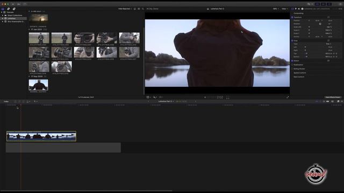Open the Photos and Audio sidebar
Image resolution: width=344 pixels, height=193 pixels.
[x=9, y=9]
